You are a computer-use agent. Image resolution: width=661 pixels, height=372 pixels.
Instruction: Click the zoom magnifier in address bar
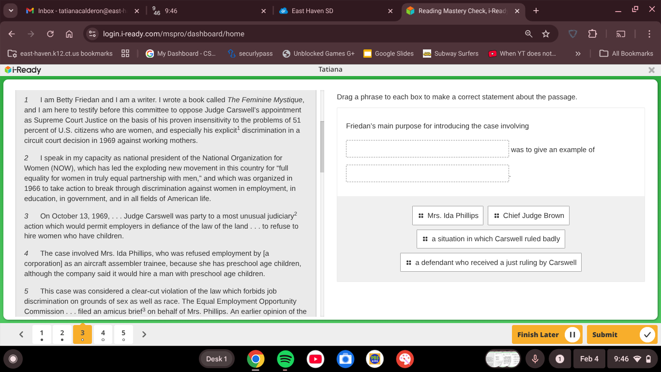[529, 34]
